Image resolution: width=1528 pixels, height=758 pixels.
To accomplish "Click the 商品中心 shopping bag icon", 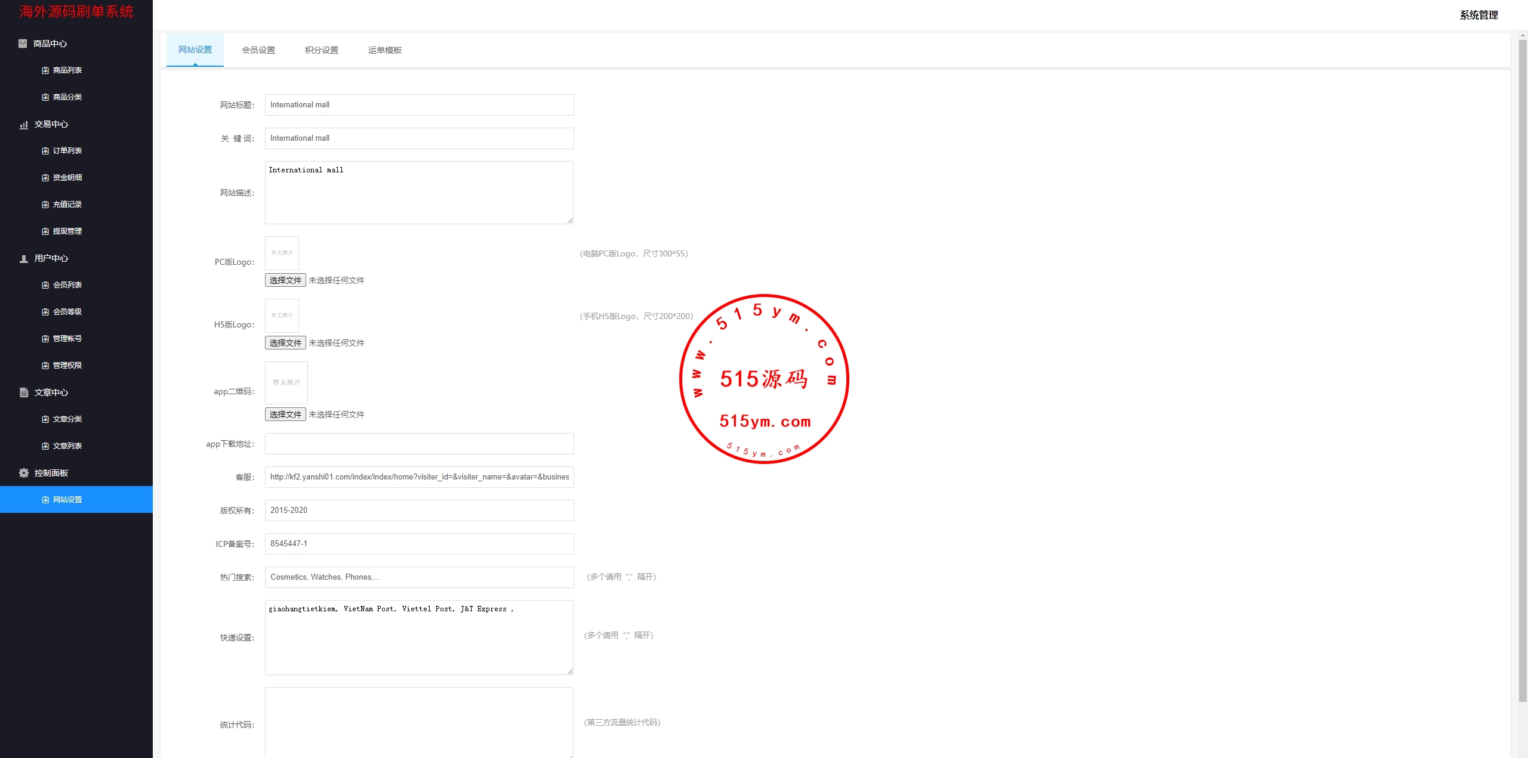I will (23, 44).
